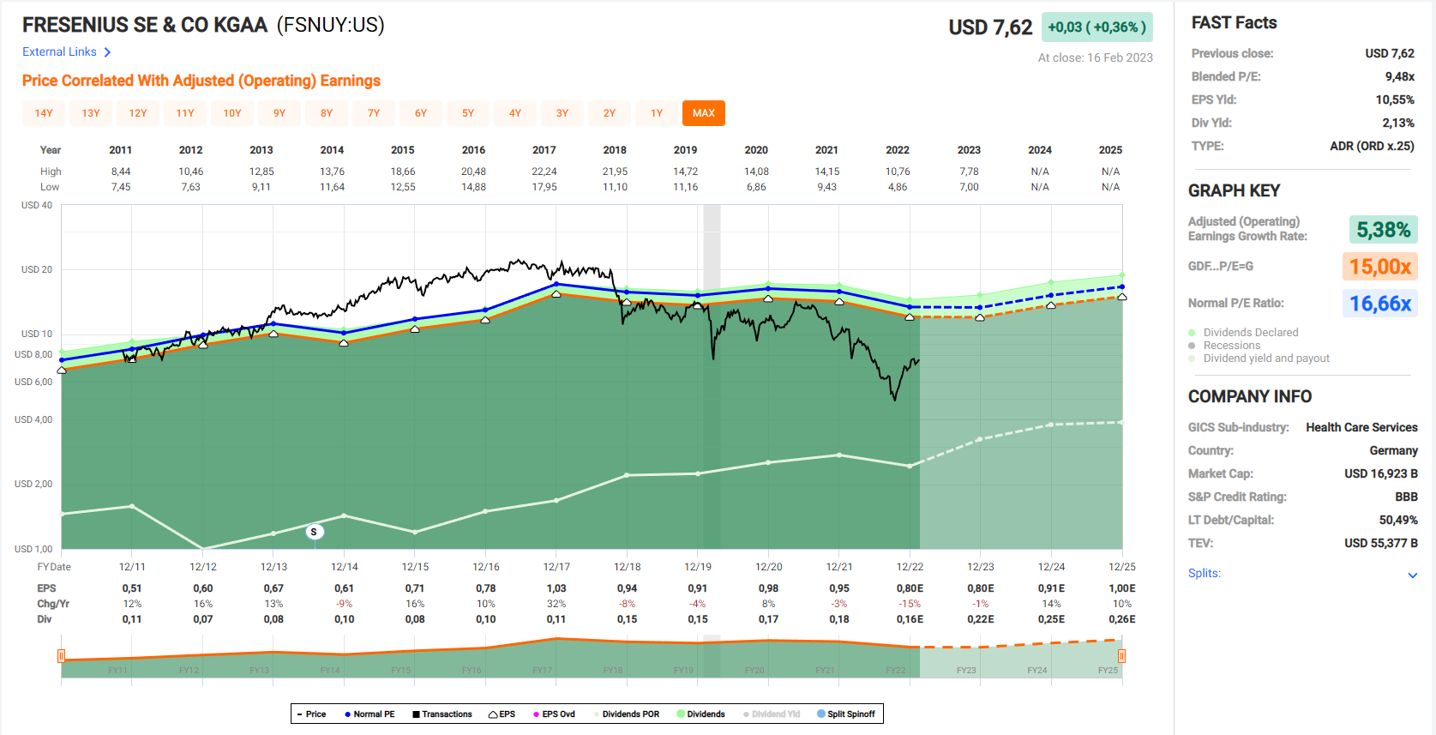Image resolution: width=1436 pixels, height=735 pixels.
Task: Click the Splits dropdown arrow
Action: (1412, 575)
